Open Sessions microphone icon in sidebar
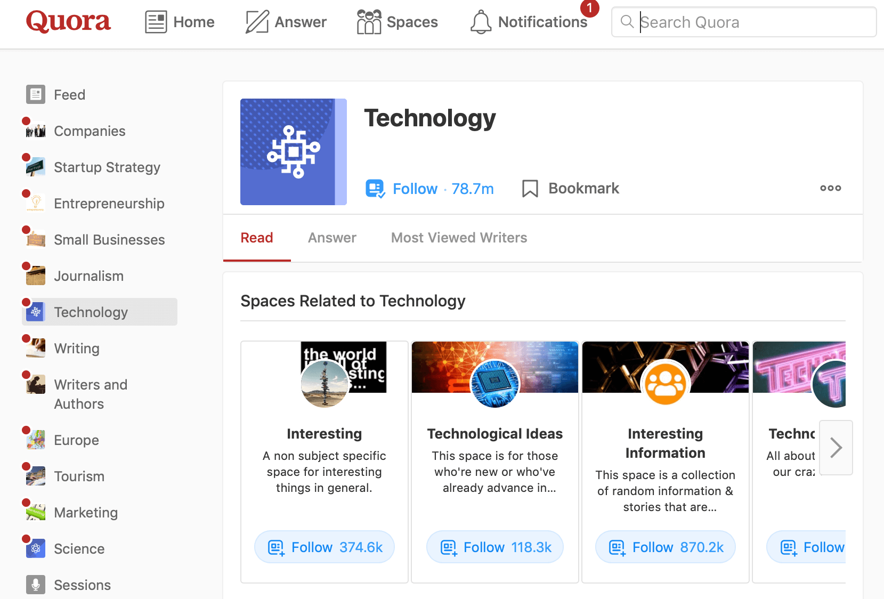The width and height of the screenshot is (884, 599). (x=36, y=585)
